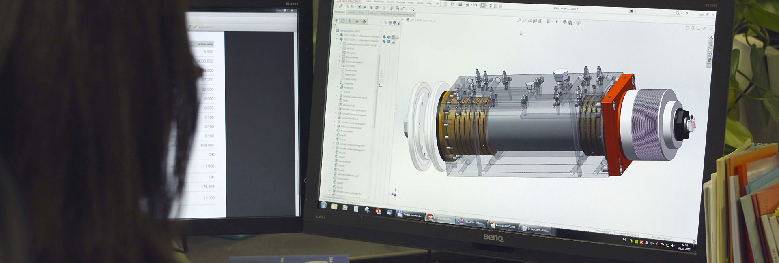Collapse the display pane arrow
Screen dimensions: 779x263
pos(381,22)
